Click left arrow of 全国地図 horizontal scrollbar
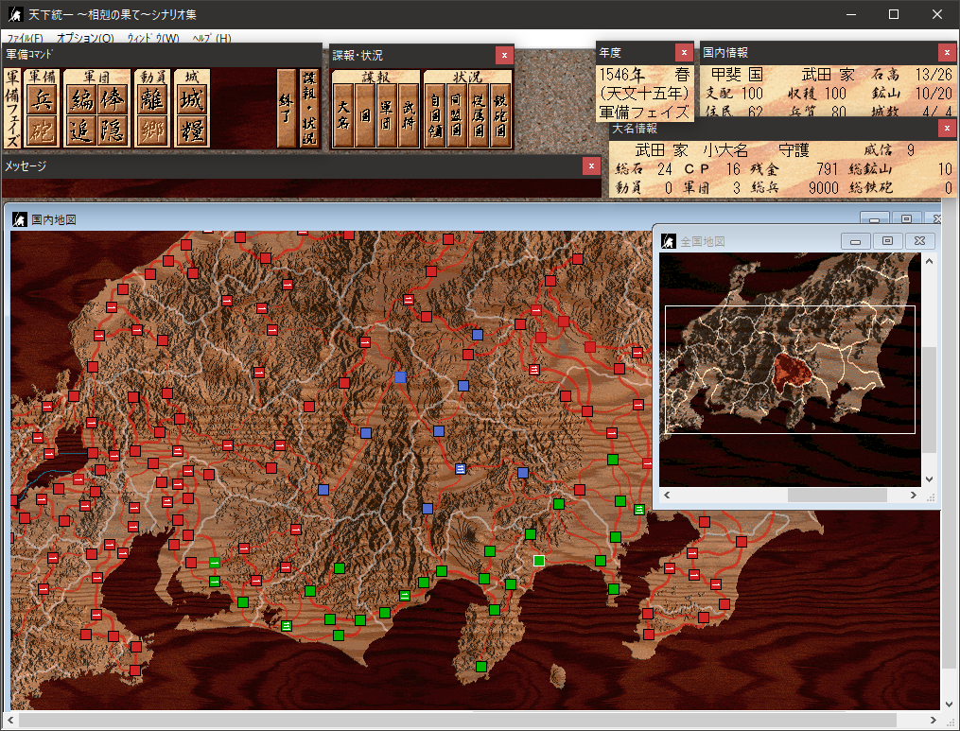Image resolution: width=960 pixels, height=731 pixels. click(667, 495)
